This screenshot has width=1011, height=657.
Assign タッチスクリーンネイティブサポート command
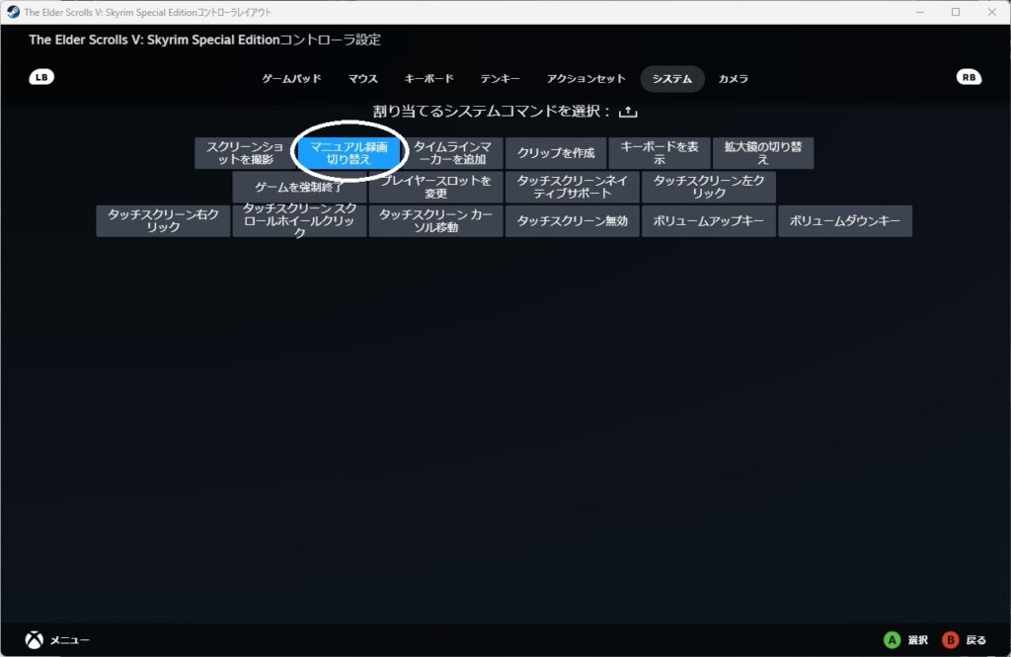(x=573, y=187)
